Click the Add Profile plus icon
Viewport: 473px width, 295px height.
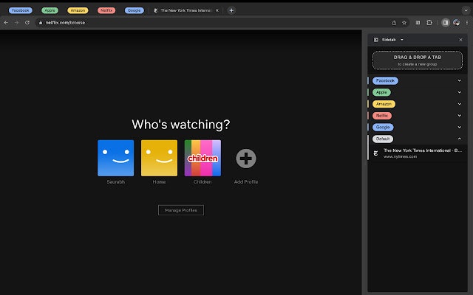246,159
